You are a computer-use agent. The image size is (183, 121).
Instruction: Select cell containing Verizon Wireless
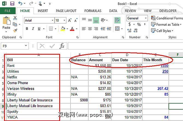point(39,89)
